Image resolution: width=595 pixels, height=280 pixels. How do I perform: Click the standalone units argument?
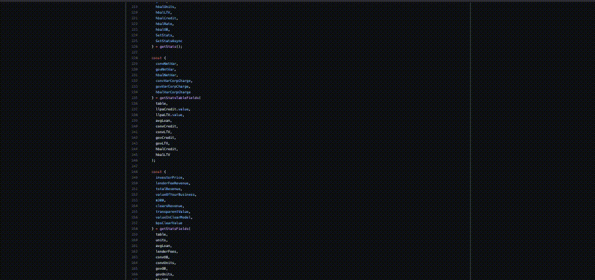coord(160,240)
